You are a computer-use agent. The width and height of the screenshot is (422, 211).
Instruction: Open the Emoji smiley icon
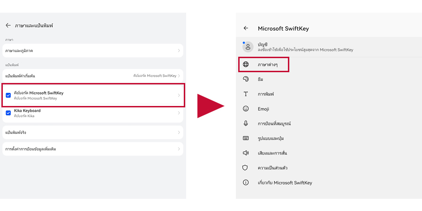(x=246, y=109)
